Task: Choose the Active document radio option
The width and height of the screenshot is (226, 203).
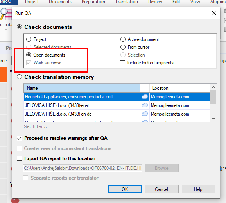Action: click(x=123, y=39)
